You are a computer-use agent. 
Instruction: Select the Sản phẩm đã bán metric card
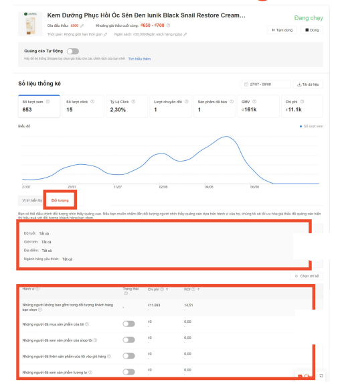click(x=215, y=107)
